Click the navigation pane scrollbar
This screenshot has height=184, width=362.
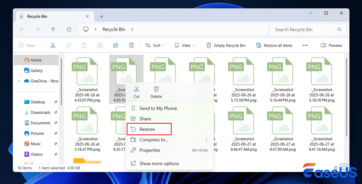(x=61, y=82)
